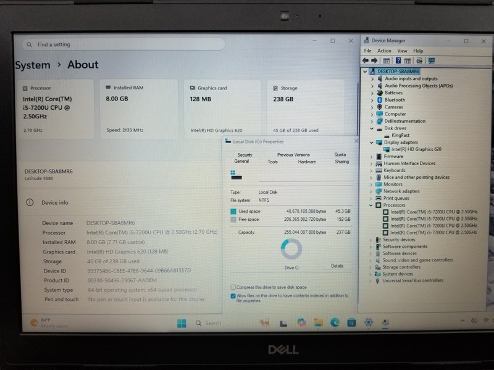Select the Batteries device category icon
The width and height of the screenshot is (494, 370).
[380, 93]
